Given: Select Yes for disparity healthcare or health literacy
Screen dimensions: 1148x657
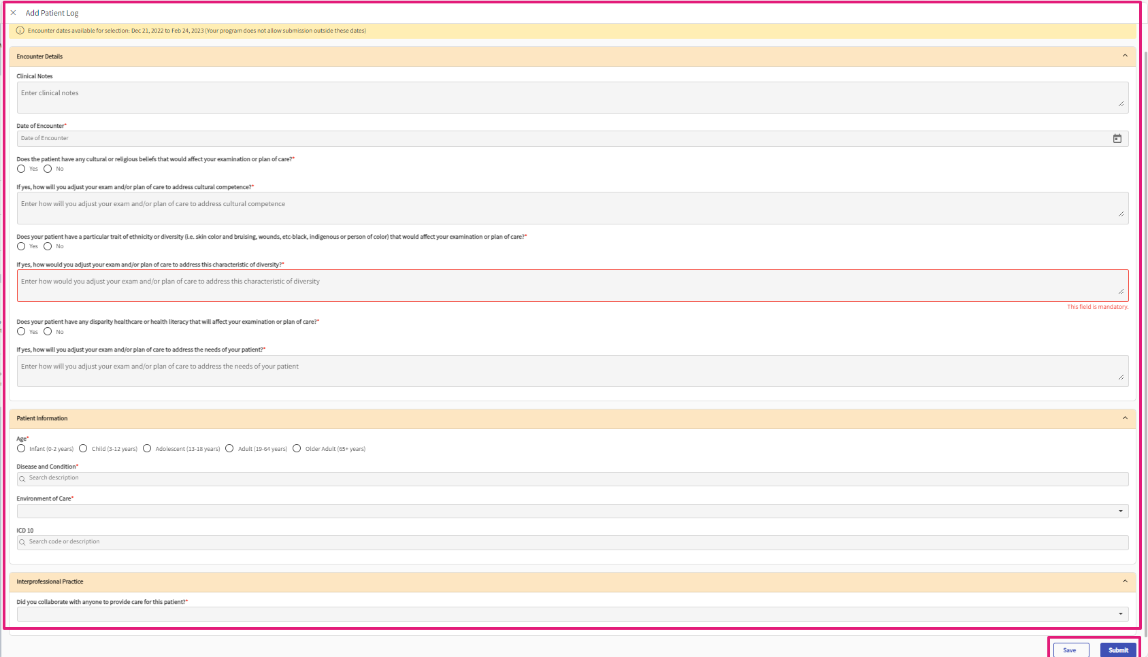Looking at the screenshot, I should pyautogui.click(x=21, y=332).
